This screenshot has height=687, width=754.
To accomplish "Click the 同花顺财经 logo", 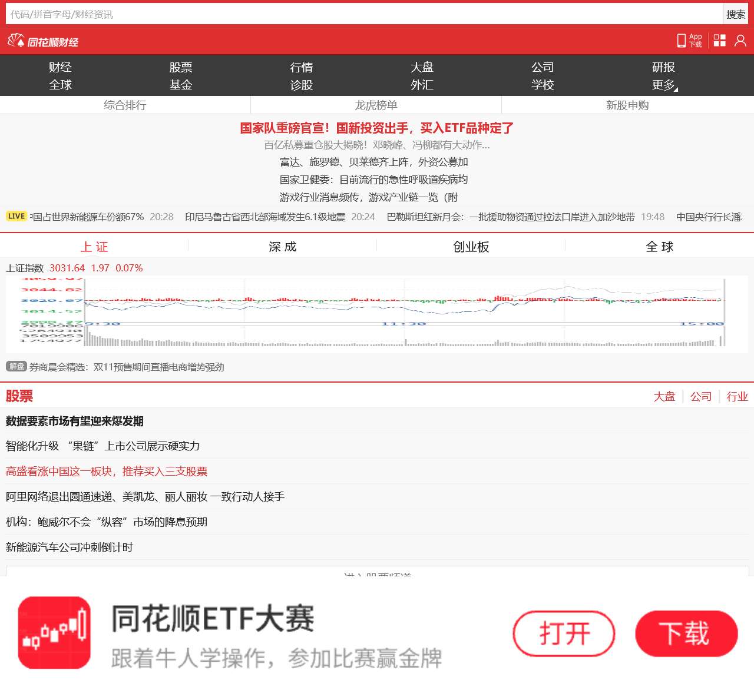I will point(43,41).
